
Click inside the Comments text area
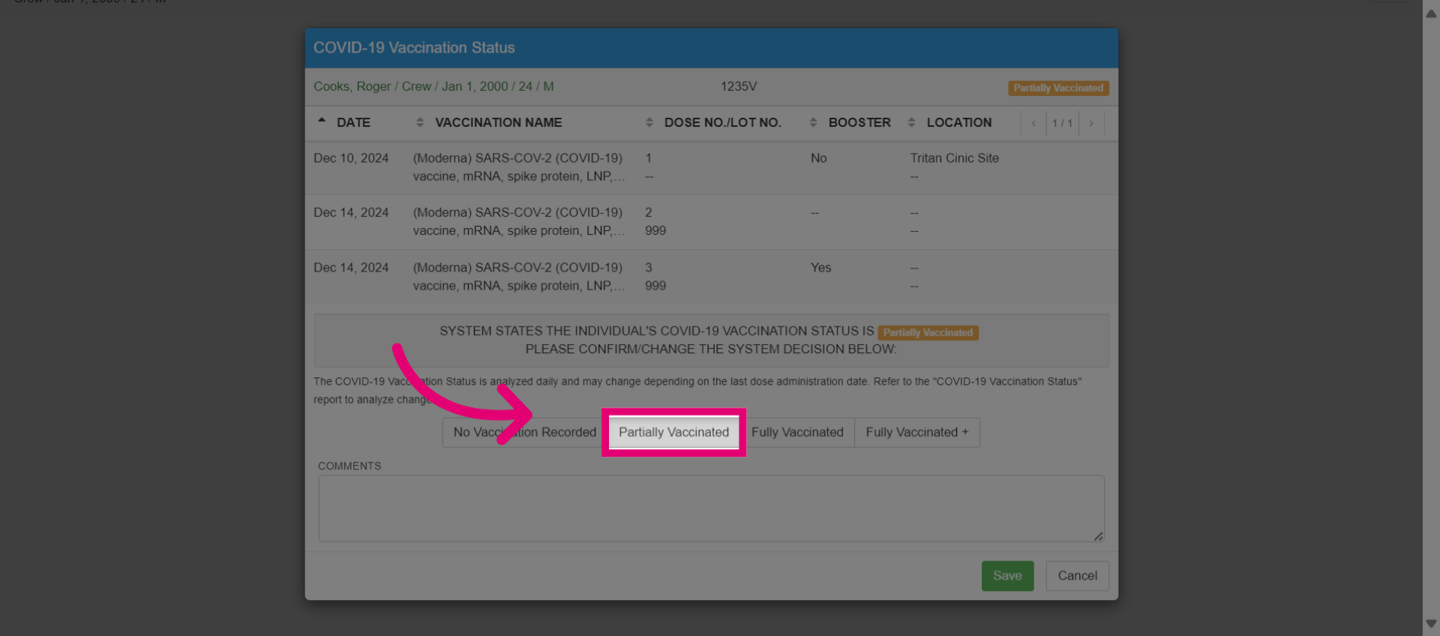(x=711, y=508)
